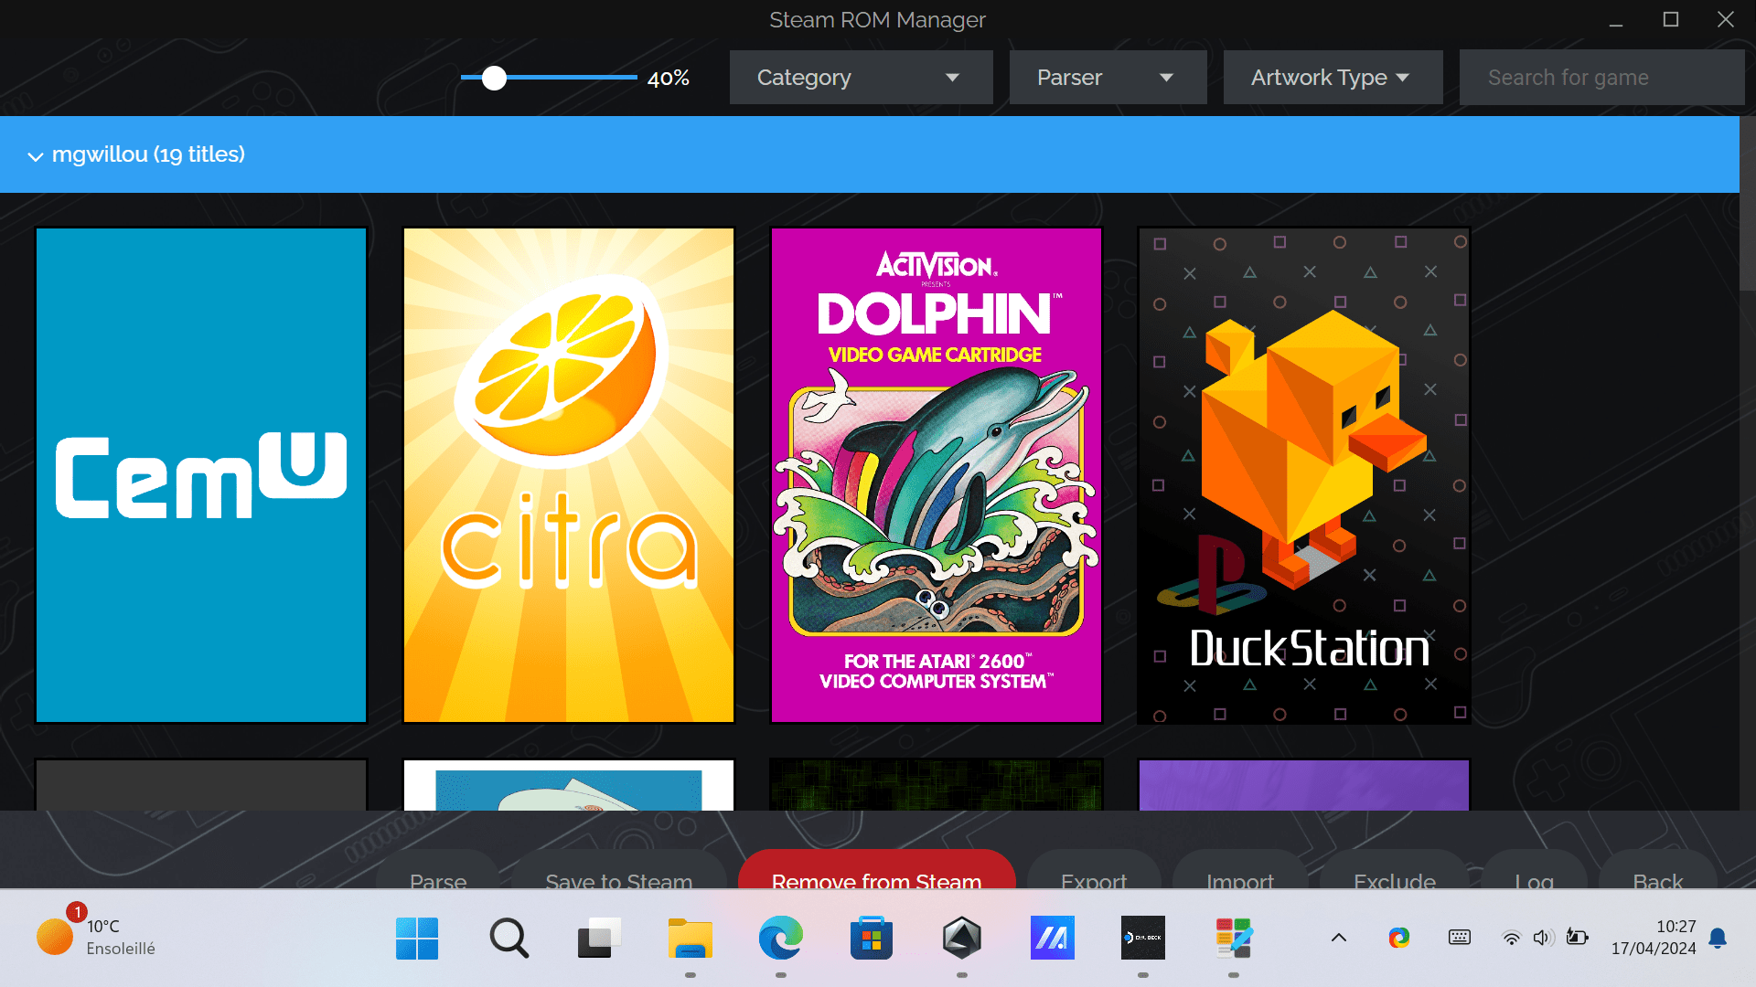The height and width of the screenshot is (987, 1756).
Task: Select the Citra artwork thumbnail
Action: (569, 475)
